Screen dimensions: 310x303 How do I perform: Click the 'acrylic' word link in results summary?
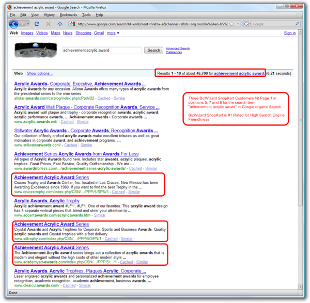point(245,73)
